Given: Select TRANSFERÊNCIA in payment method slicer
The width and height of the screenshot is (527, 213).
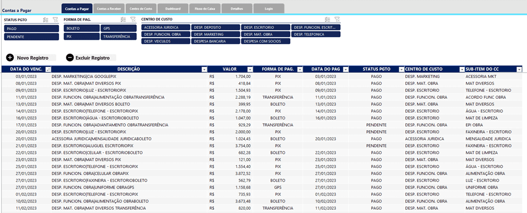Looking at the screenshot, I should [x=119, y=36].
